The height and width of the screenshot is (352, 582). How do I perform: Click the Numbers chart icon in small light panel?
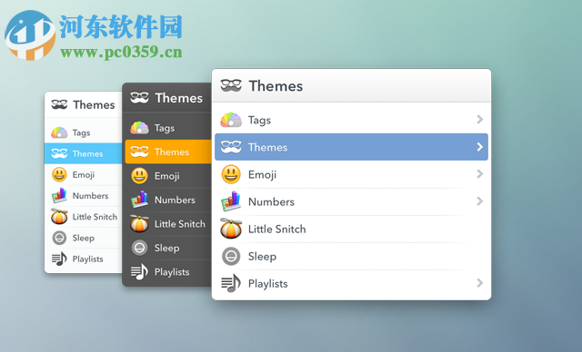coord(59,196)
